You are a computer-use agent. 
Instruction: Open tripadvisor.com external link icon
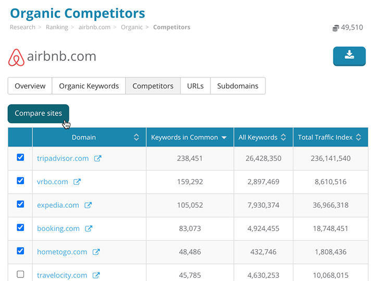[x=97, y=158]
